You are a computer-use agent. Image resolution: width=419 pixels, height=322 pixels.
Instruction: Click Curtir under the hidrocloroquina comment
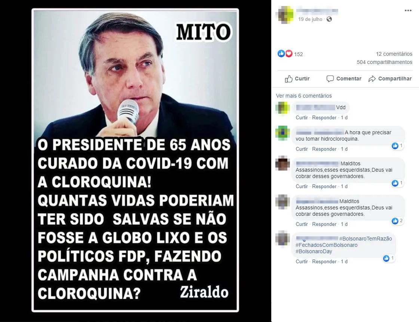coord(302,149)
